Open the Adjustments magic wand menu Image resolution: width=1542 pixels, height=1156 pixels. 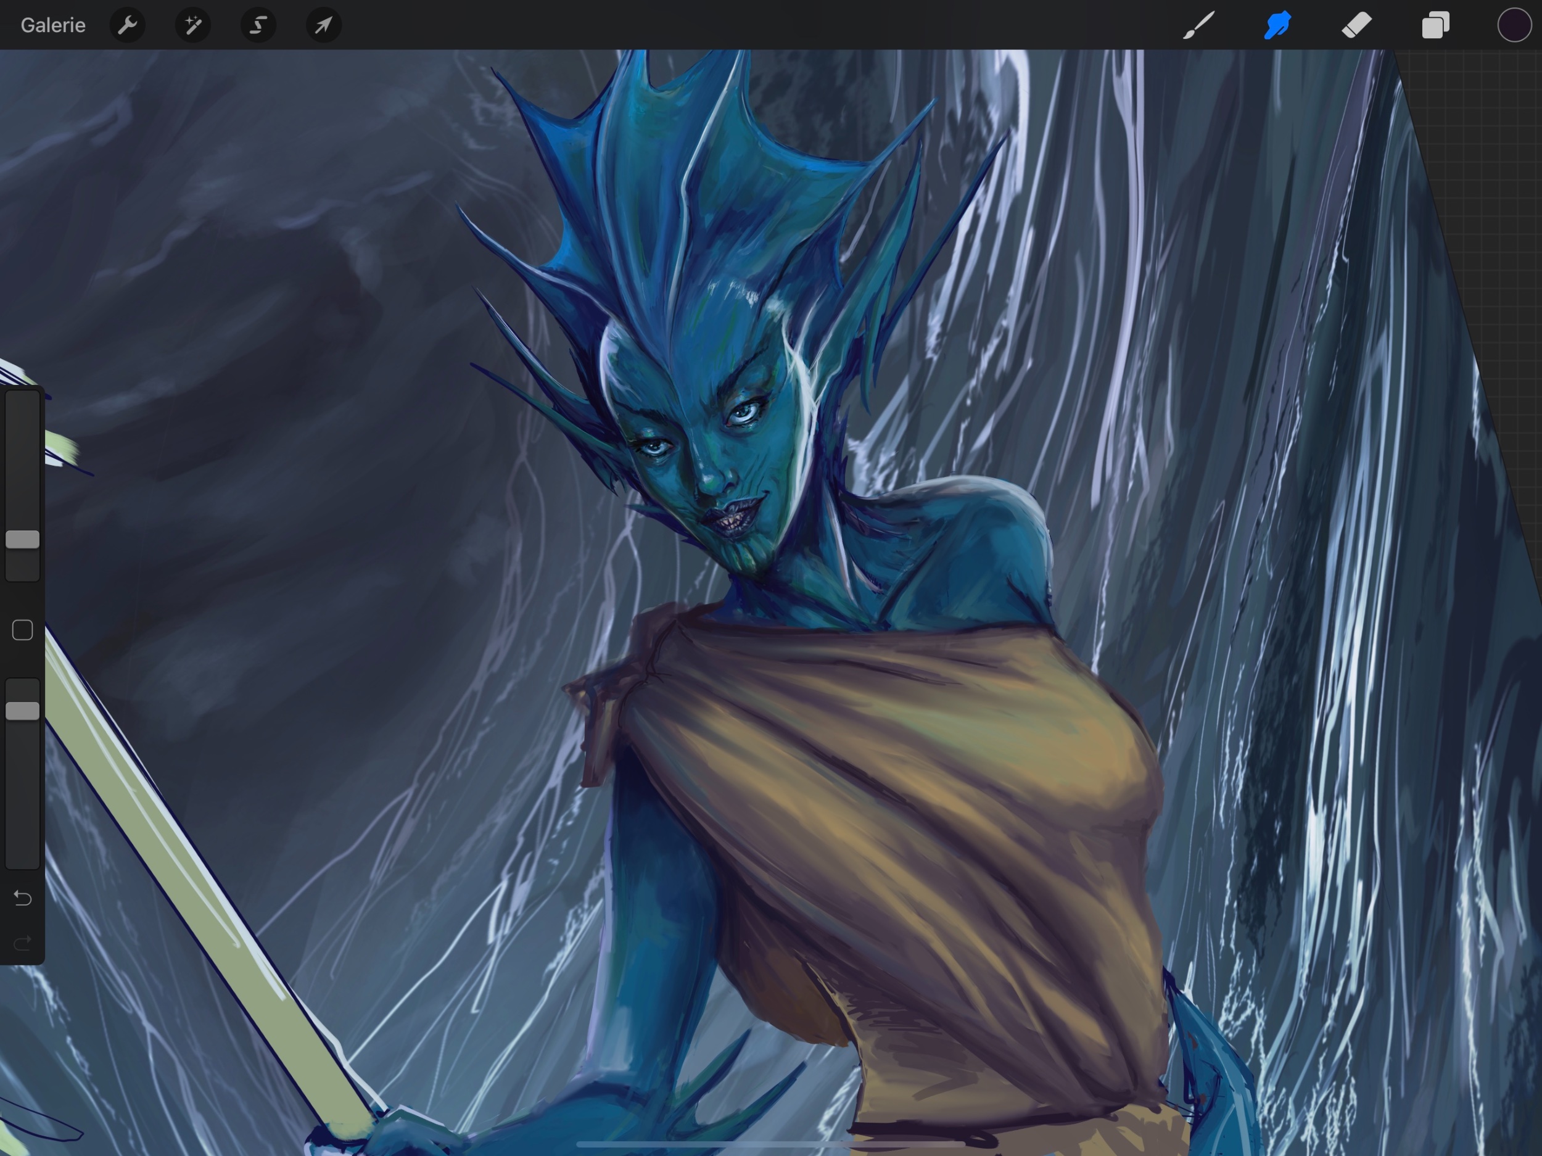tap(193, 25)
